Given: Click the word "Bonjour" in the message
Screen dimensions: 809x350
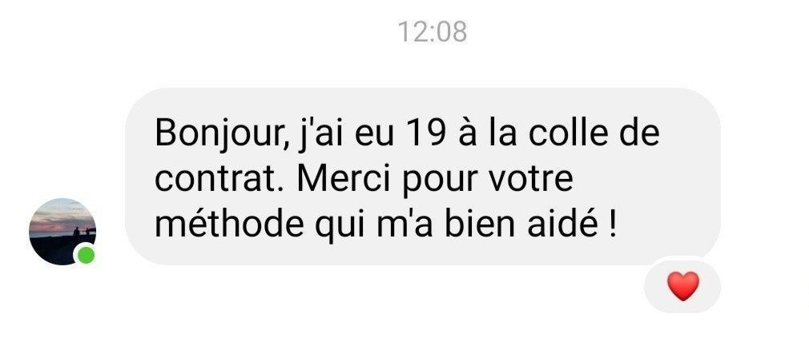Looking at the screenshot, I should pos(219,133).
